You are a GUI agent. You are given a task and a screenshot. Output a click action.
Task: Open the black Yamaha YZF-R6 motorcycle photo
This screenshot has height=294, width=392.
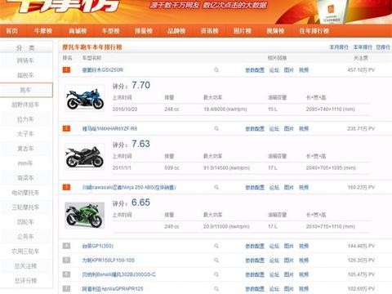tap(85, 157)
